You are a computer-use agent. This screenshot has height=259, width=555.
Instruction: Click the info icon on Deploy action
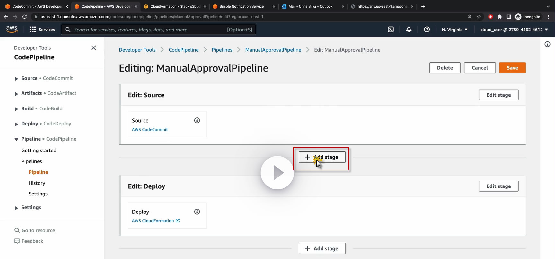click(x=197, y=212)
